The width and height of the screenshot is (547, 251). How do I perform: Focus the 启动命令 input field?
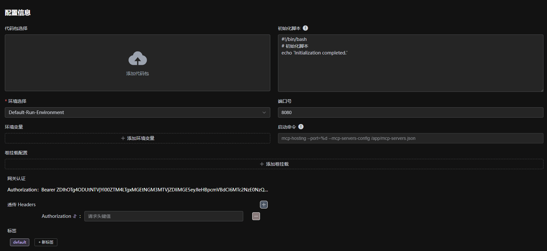point(410,138)
